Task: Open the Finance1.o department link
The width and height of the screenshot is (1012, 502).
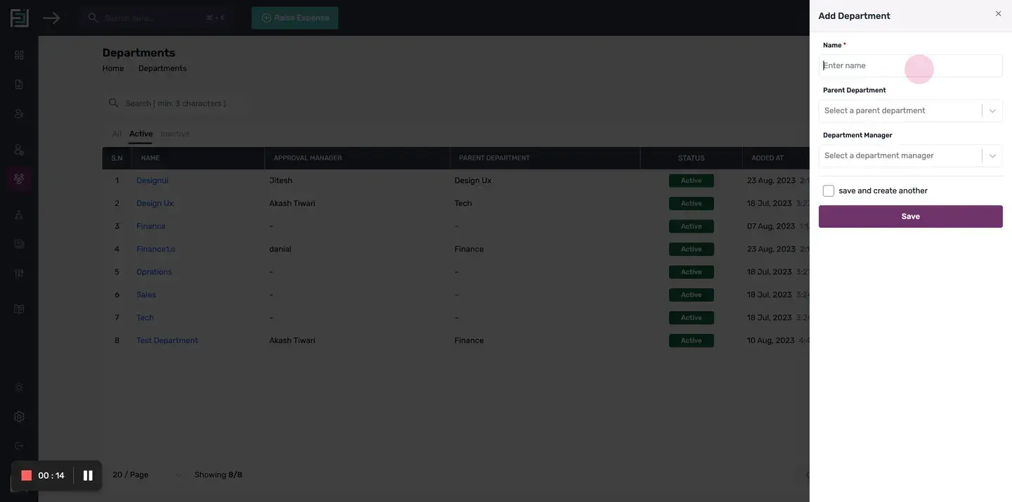Action: click(156, 249)
